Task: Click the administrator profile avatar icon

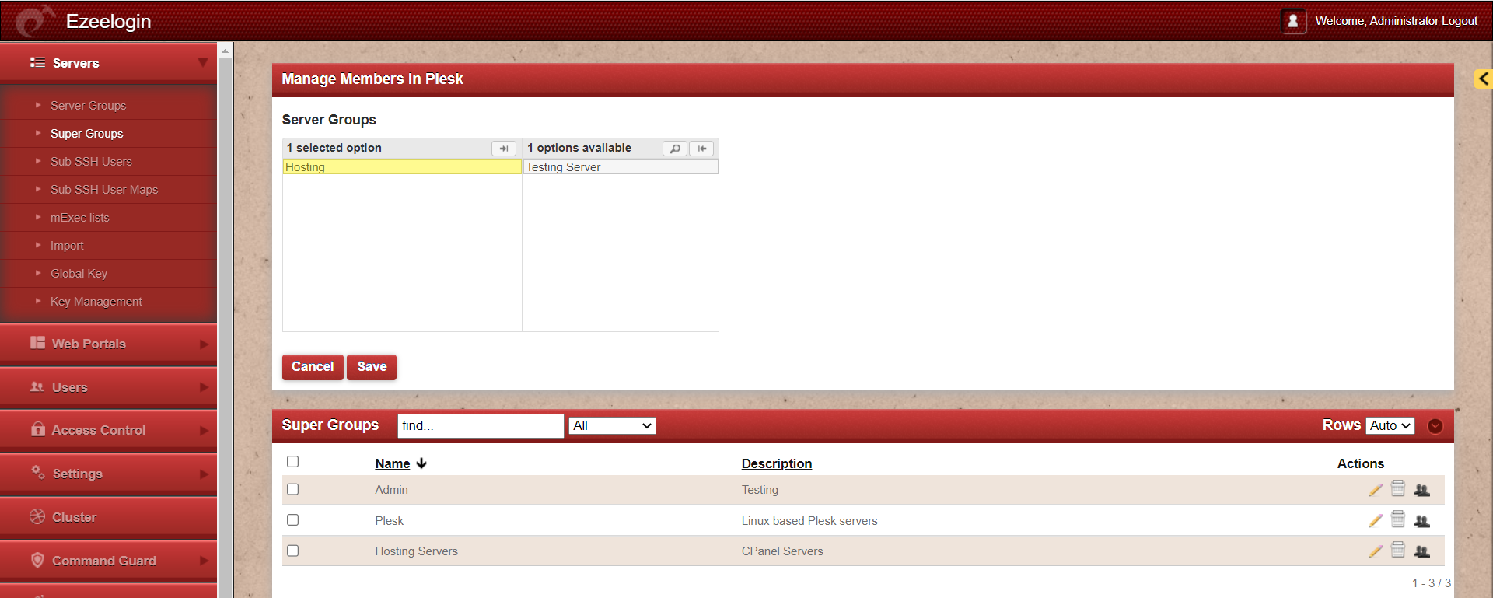Action: point(1292,21)
